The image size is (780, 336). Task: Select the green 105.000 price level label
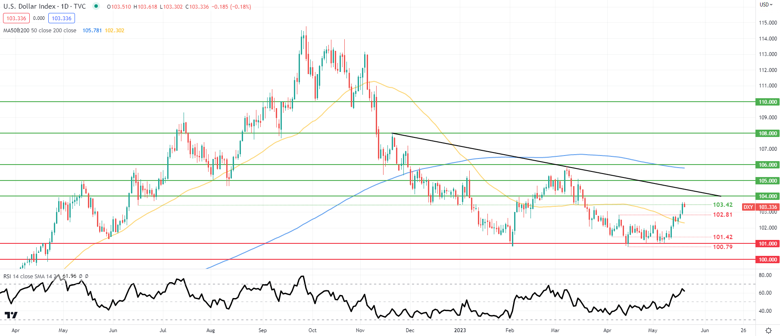tap(768, 181)
